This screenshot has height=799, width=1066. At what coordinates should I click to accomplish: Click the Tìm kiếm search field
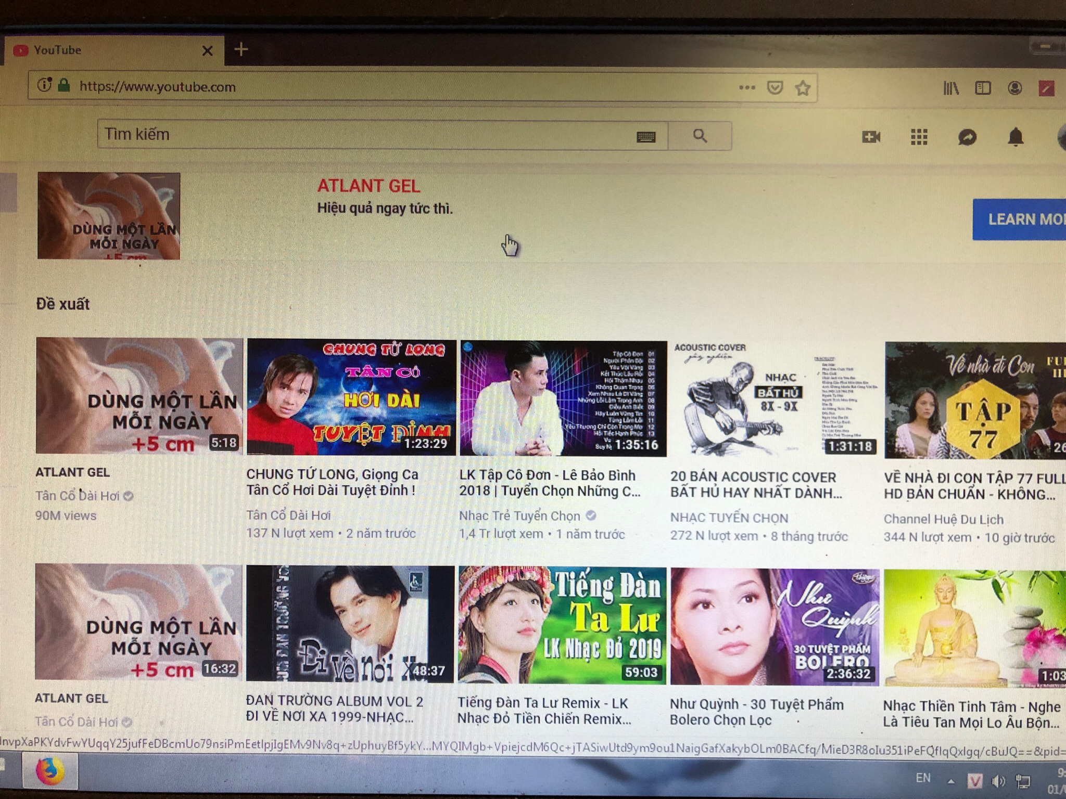[382, 135]
